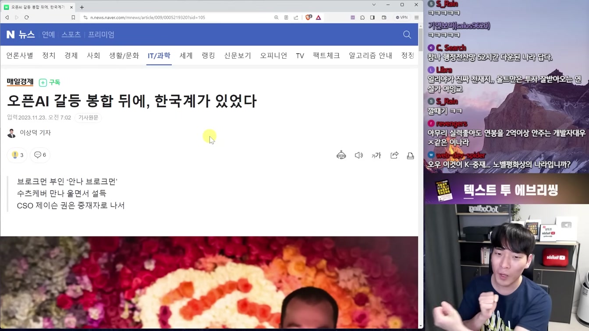Image resolution: width=589 pixels, height=331 pixels.
Task: Open site settings icon in address bar
Action: tap(85, 18)
